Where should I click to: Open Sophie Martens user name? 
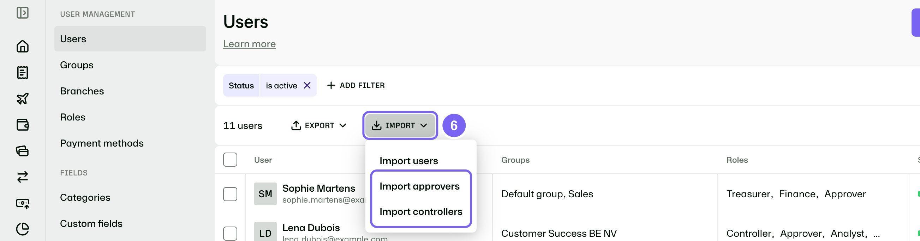pyautogui.click(x=318, y=188)
